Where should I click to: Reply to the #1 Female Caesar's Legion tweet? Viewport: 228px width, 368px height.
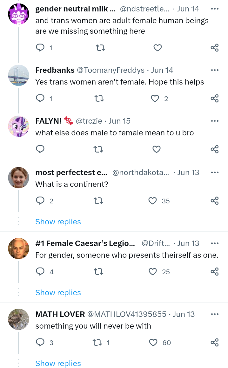tap(40, 272)
